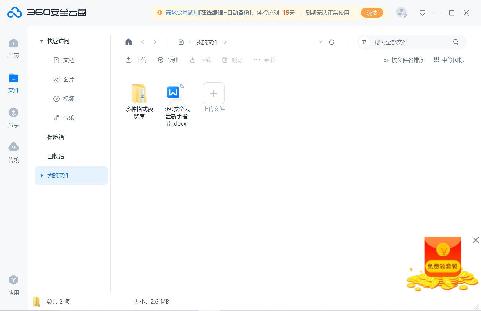Viewport: 481px width, 311px height.
Task: Navigate forward with the right arrow
Action: click(x=155, y=42)
